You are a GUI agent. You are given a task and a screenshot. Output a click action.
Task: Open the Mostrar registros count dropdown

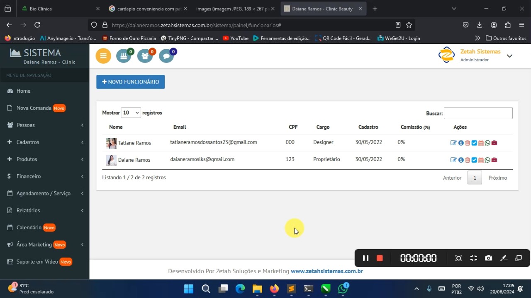(131, 113)
